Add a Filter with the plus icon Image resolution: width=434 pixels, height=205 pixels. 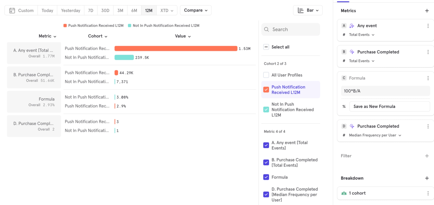[427, 156]
